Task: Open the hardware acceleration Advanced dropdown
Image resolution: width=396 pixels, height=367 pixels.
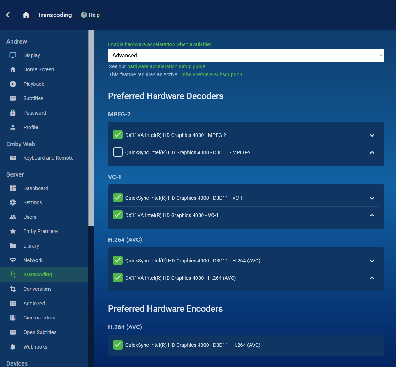Action: tap(246, 56)
